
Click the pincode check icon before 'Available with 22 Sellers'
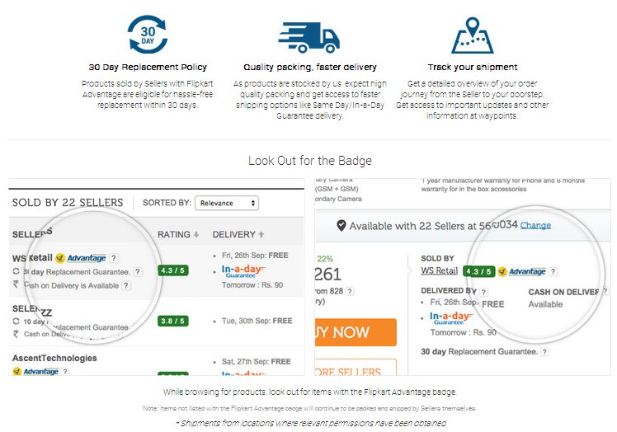click(x=341, y=225)
